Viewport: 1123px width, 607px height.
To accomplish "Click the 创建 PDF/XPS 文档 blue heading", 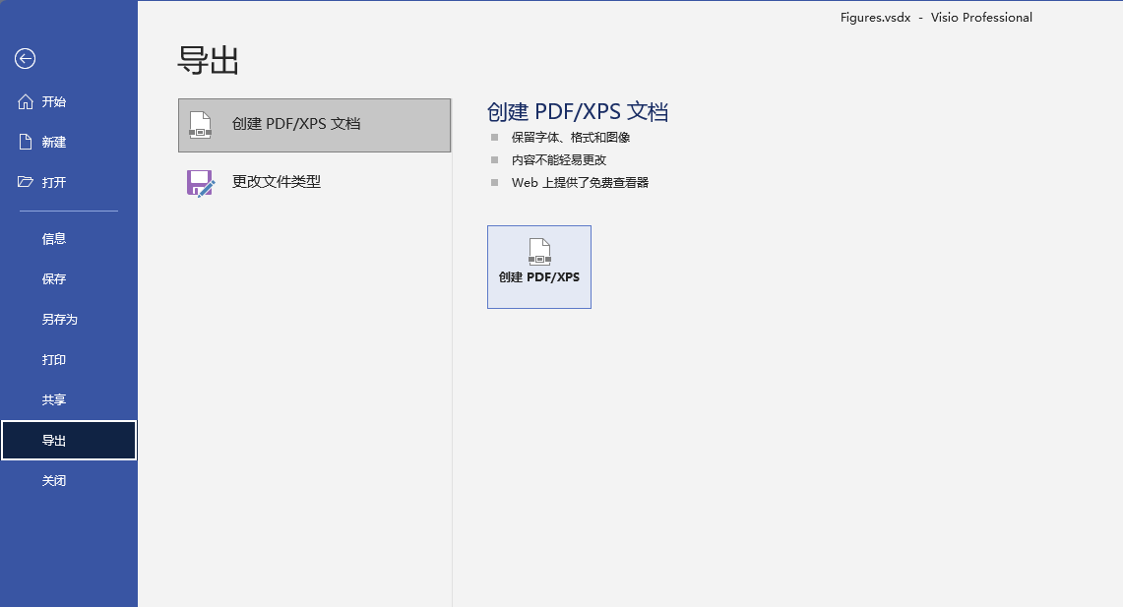I will pos(578,112).
